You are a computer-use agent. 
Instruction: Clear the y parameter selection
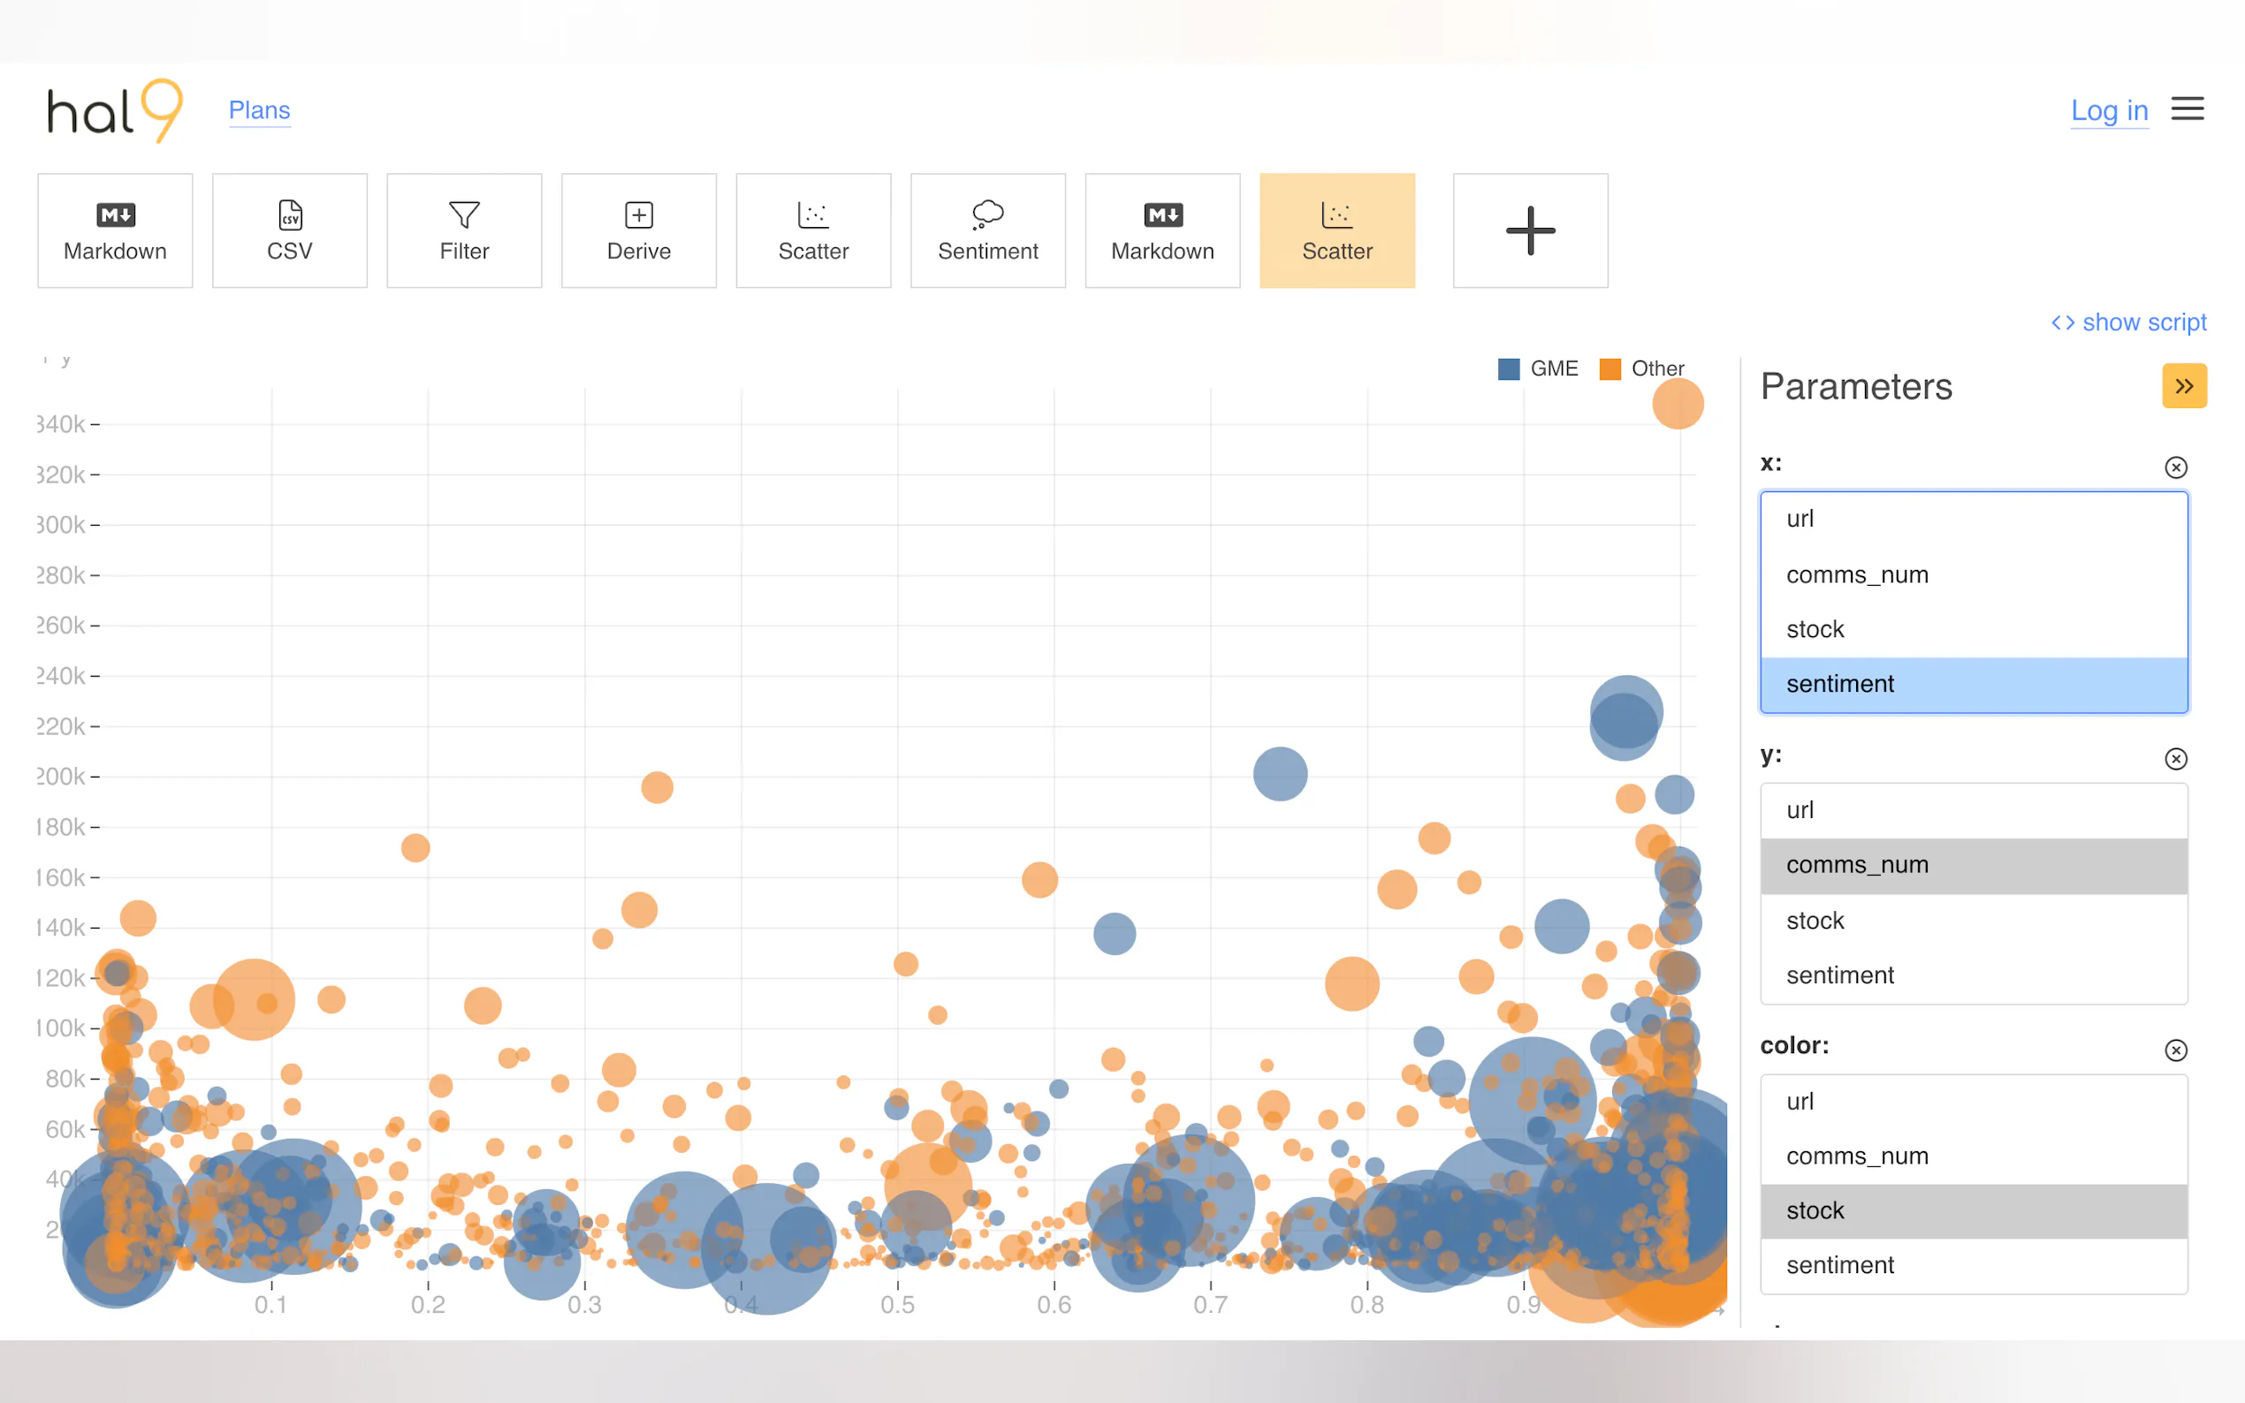2175,759
